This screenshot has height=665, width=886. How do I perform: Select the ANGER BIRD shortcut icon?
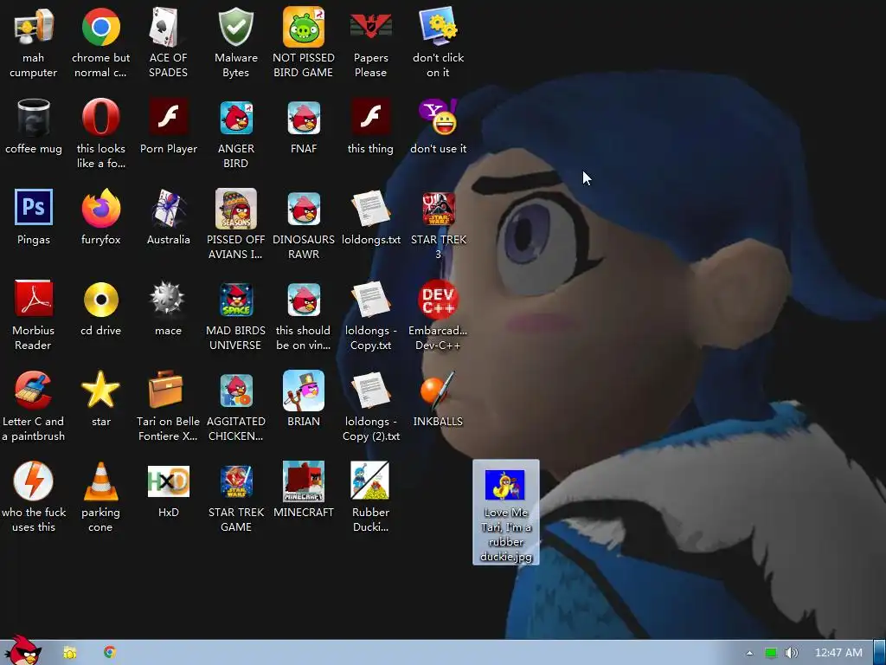tap(235, 118)
